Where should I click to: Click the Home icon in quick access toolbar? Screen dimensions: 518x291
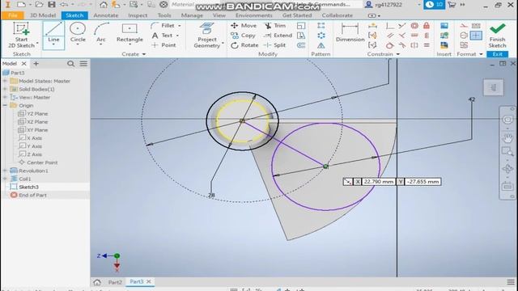point(104,5)
